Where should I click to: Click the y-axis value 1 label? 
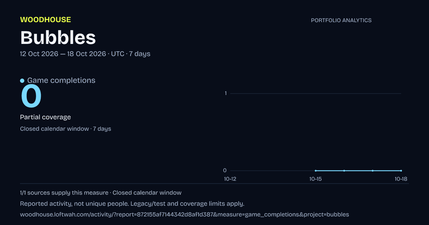tap(226, 94)
